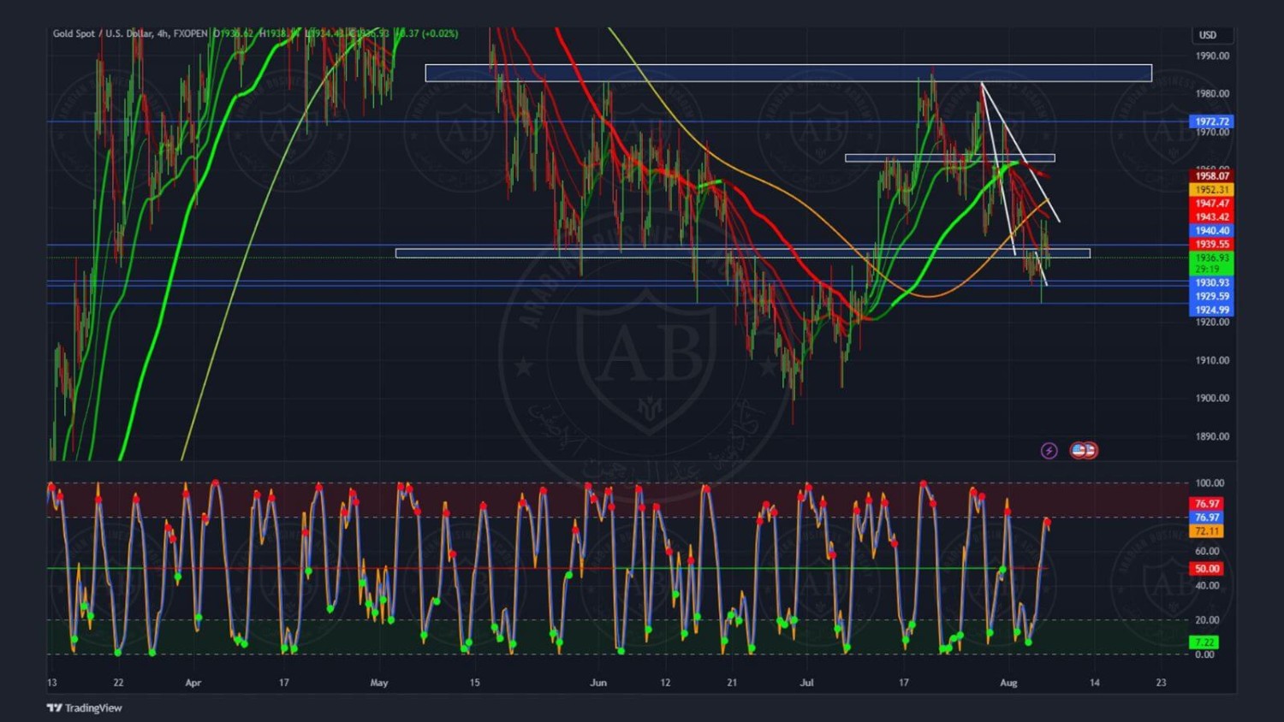Click the 1980.00 price scale tick

(1212, 94)
